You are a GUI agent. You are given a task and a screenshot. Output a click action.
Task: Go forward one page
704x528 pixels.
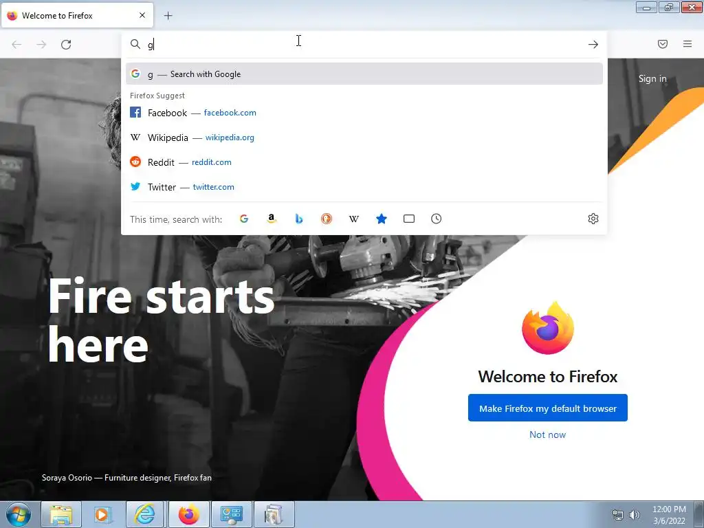[41, 45]
